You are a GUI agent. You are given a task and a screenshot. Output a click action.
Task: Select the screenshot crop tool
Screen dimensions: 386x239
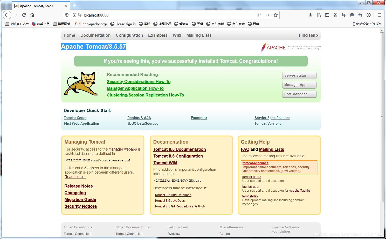click(x=344, y=15)
